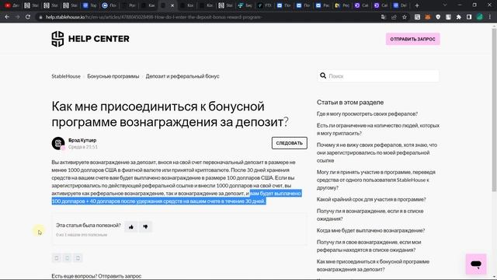Switch to the FTX tab
The height and width of the screenshot is (280, 497).
pyautogui.click(x=264, y=5)
